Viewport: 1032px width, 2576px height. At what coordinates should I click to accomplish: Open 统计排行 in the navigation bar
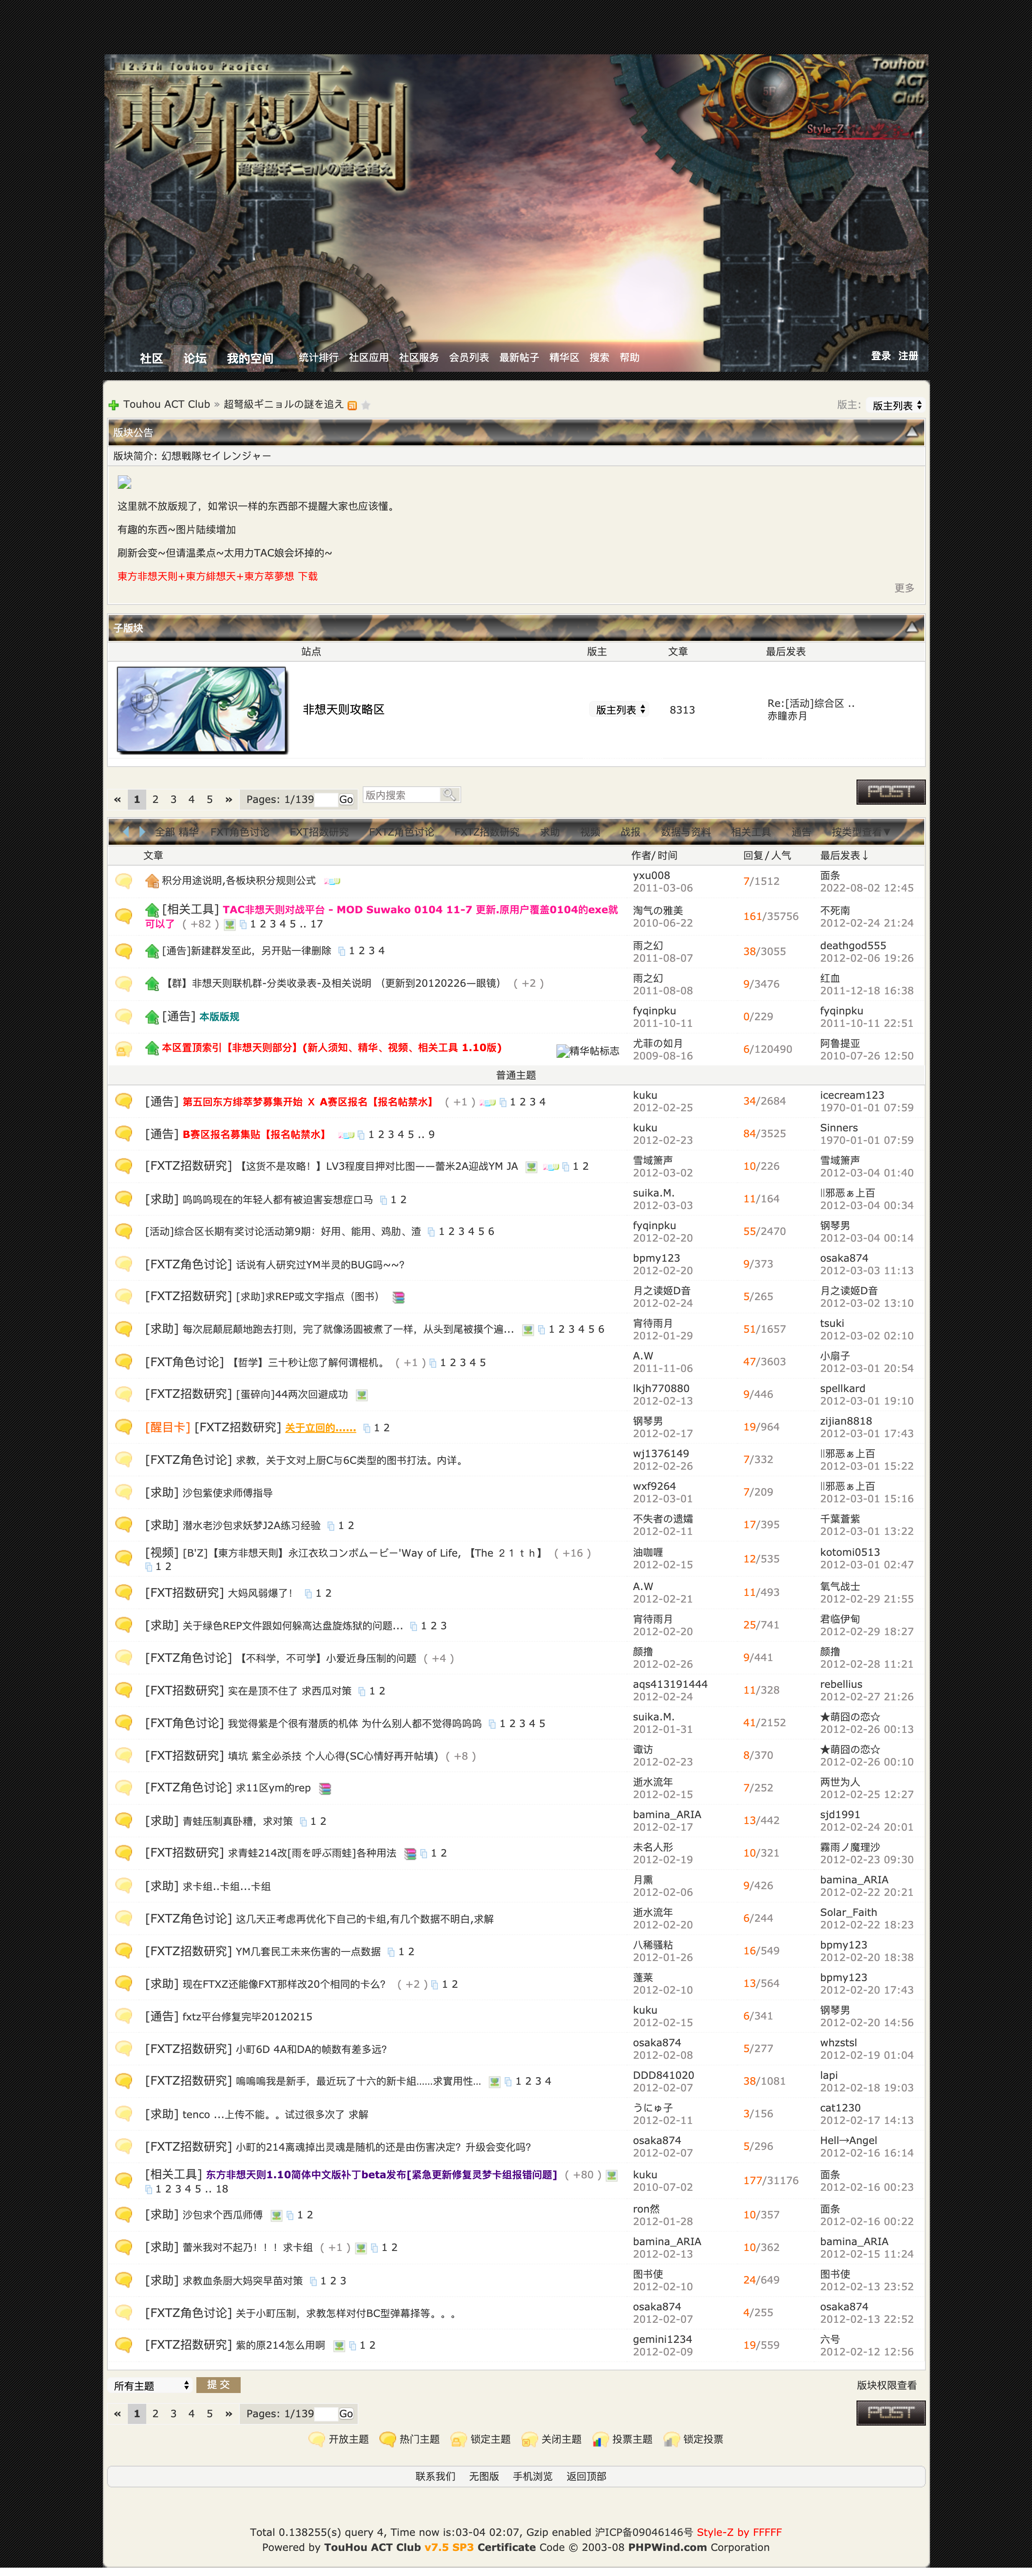pyautogui.click(x=318, y=357)
